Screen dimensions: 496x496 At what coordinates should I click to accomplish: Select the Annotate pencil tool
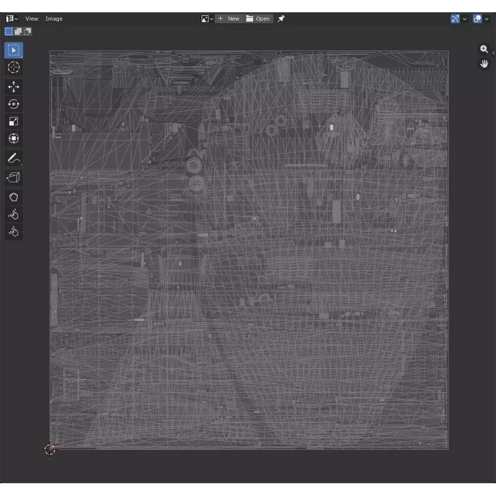(x=14, y=158)
